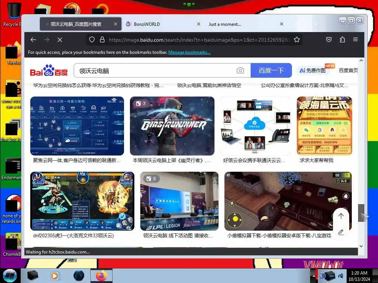Close the Just a moment tab
The image size is (378, 283).
282,24
